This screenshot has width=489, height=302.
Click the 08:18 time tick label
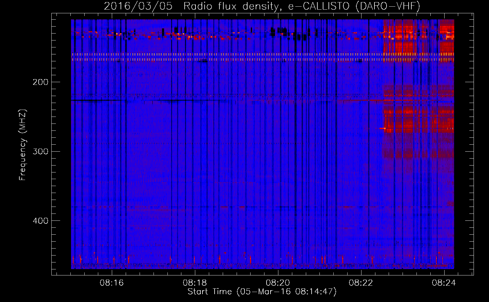(x=195, y=283)
